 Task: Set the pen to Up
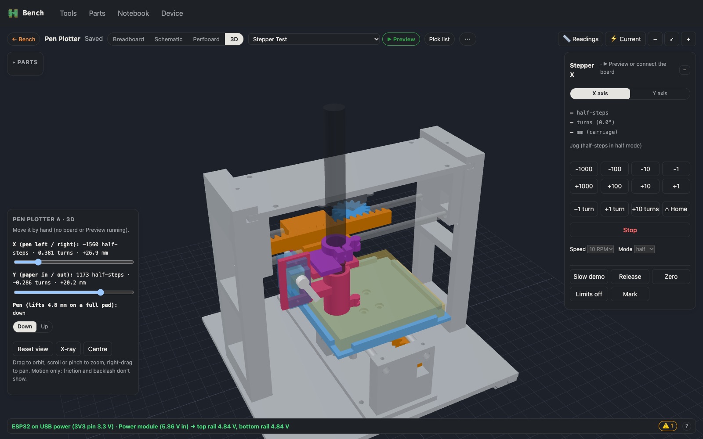click(44, 327)
